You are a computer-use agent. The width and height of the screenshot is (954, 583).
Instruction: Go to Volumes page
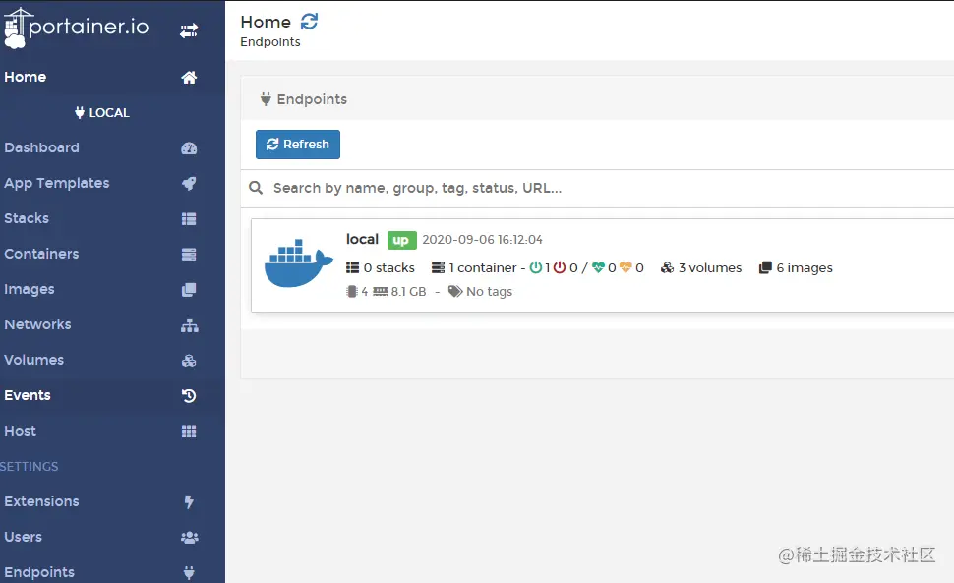(x=34, y=360)
